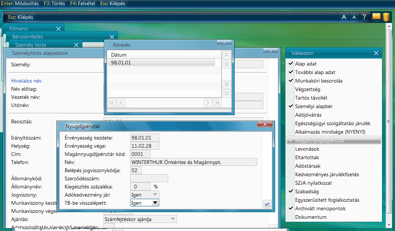Screen dimensions: 395x231
Task: Click Enter: Módosítás in top bar
Action: [20, 3]
